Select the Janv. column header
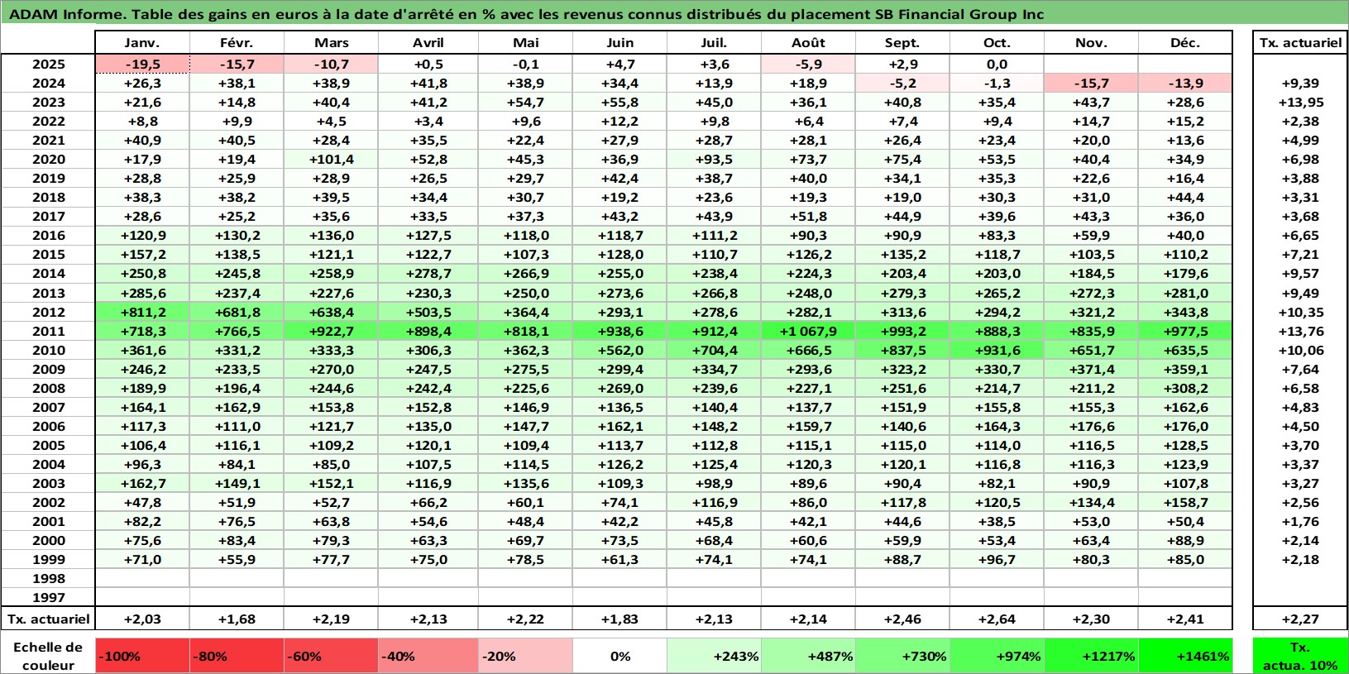The image size is (1349, 674). [x=142, y=43]
